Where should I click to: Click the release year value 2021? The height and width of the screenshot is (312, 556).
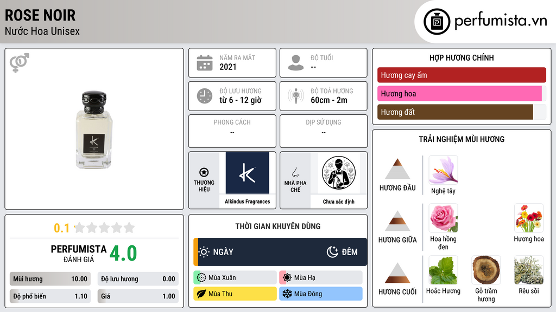pyautogui.click(x=228, y=67)
